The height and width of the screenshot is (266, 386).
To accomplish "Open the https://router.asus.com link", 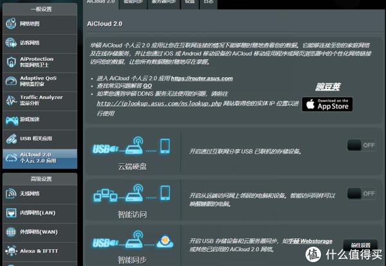I will tap(201, 78).
